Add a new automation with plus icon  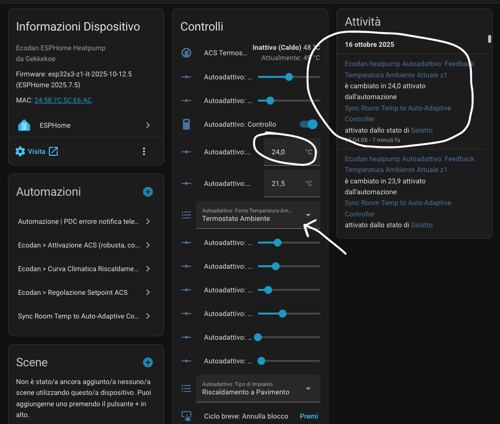147,192
